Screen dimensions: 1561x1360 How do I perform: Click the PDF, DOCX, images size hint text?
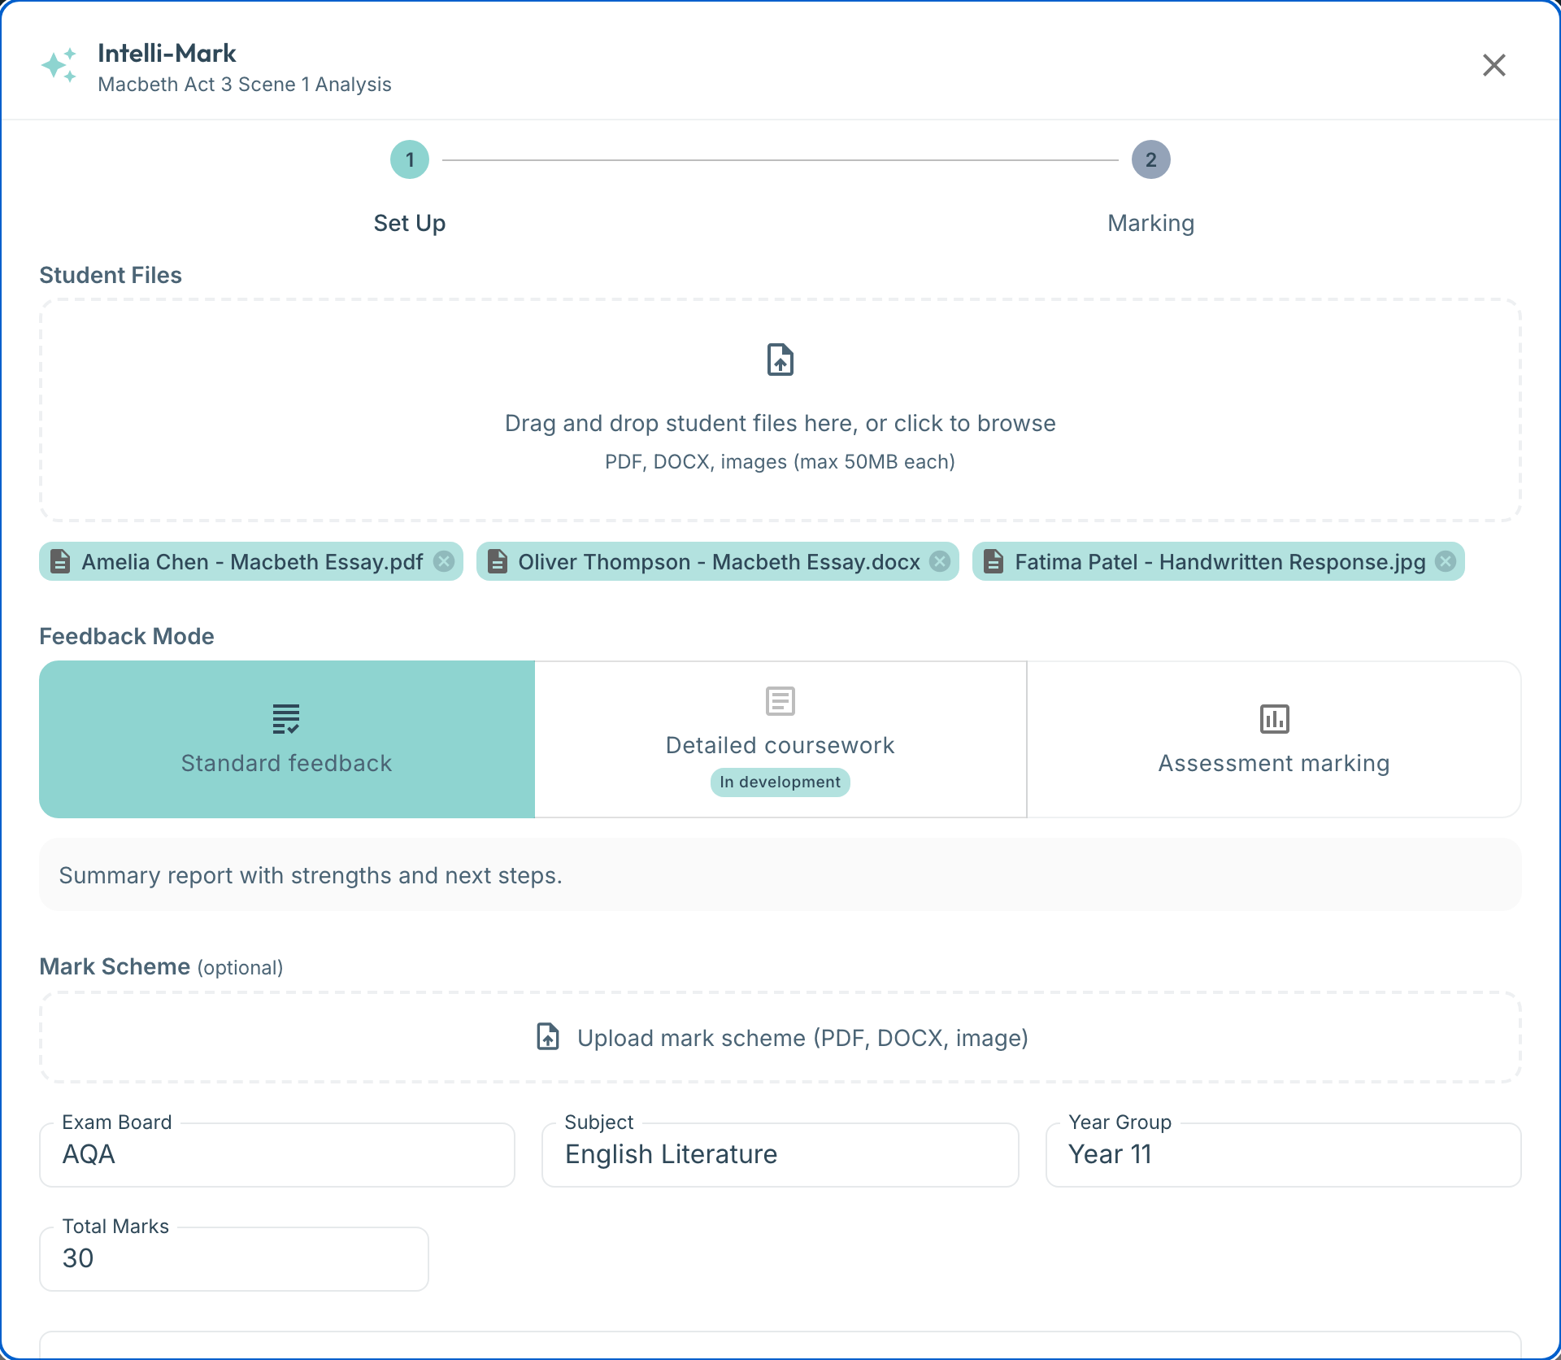click(x=780, y=462)
